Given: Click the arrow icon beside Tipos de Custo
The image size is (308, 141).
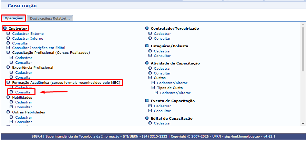Looking at the screenshot, I should coord(153,88).
